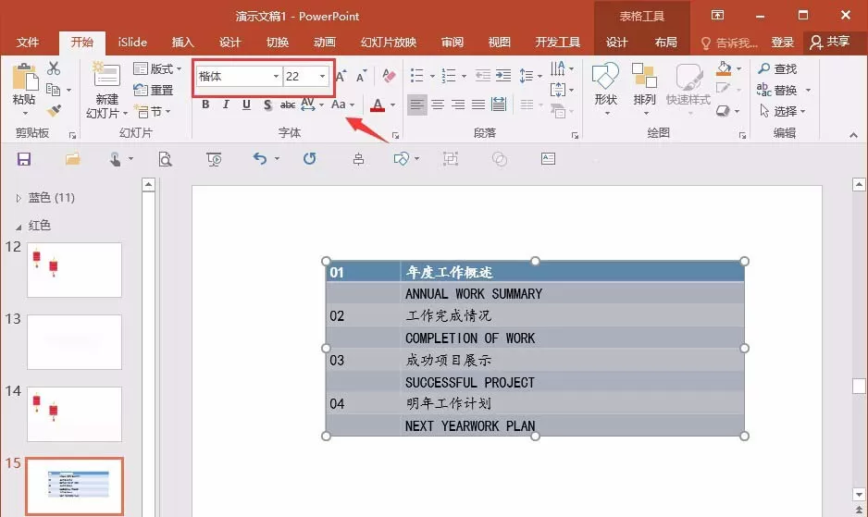Toggle Bold formatting
868x517 pixels.
[x=205, y=105]
